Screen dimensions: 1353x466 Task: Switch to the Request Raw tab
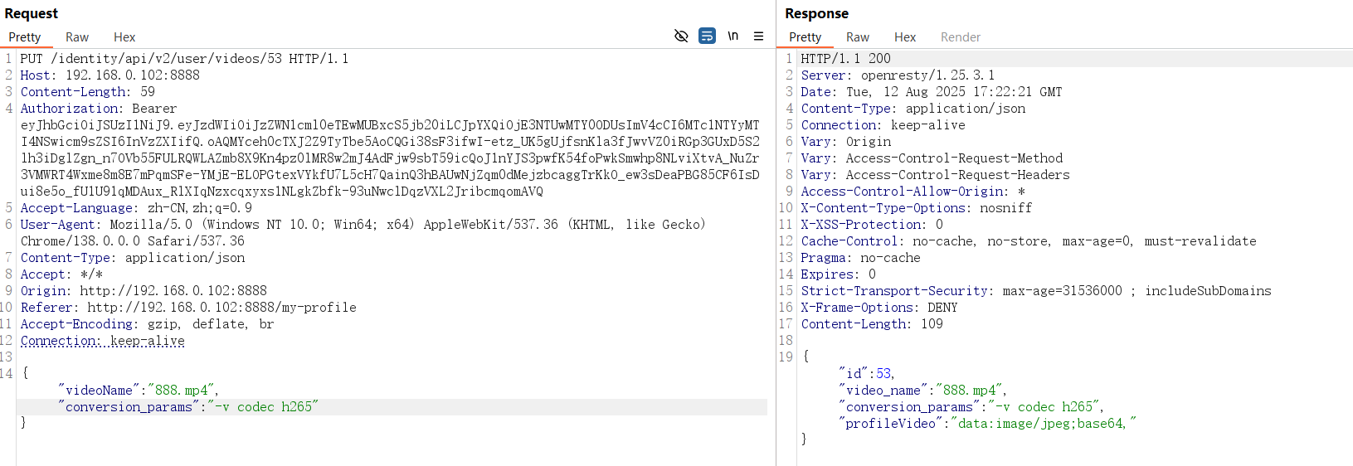[x=77, y=37]
